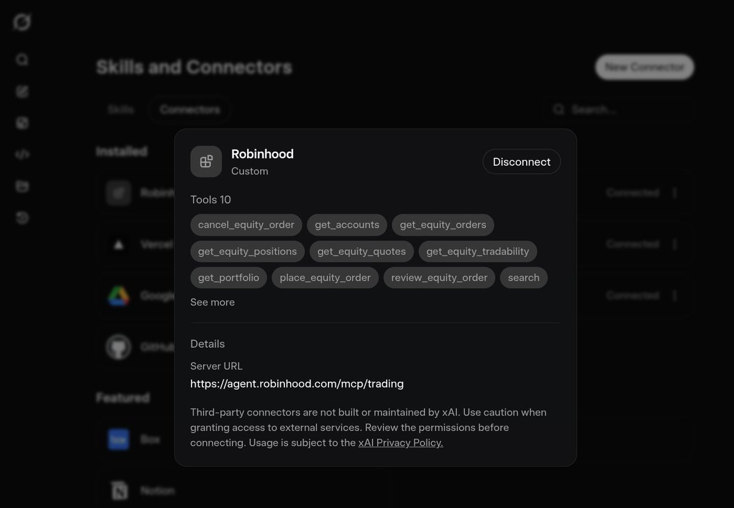Click the Grok logo in the sidebar

coord(22,23)
